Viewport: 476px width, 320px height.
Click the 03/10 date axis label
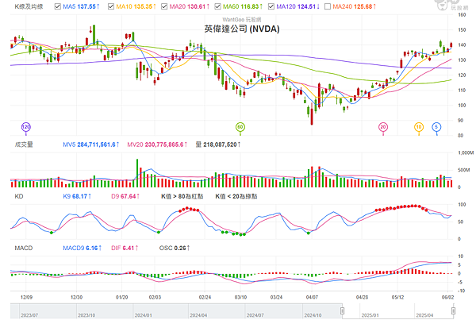[240, 297]
